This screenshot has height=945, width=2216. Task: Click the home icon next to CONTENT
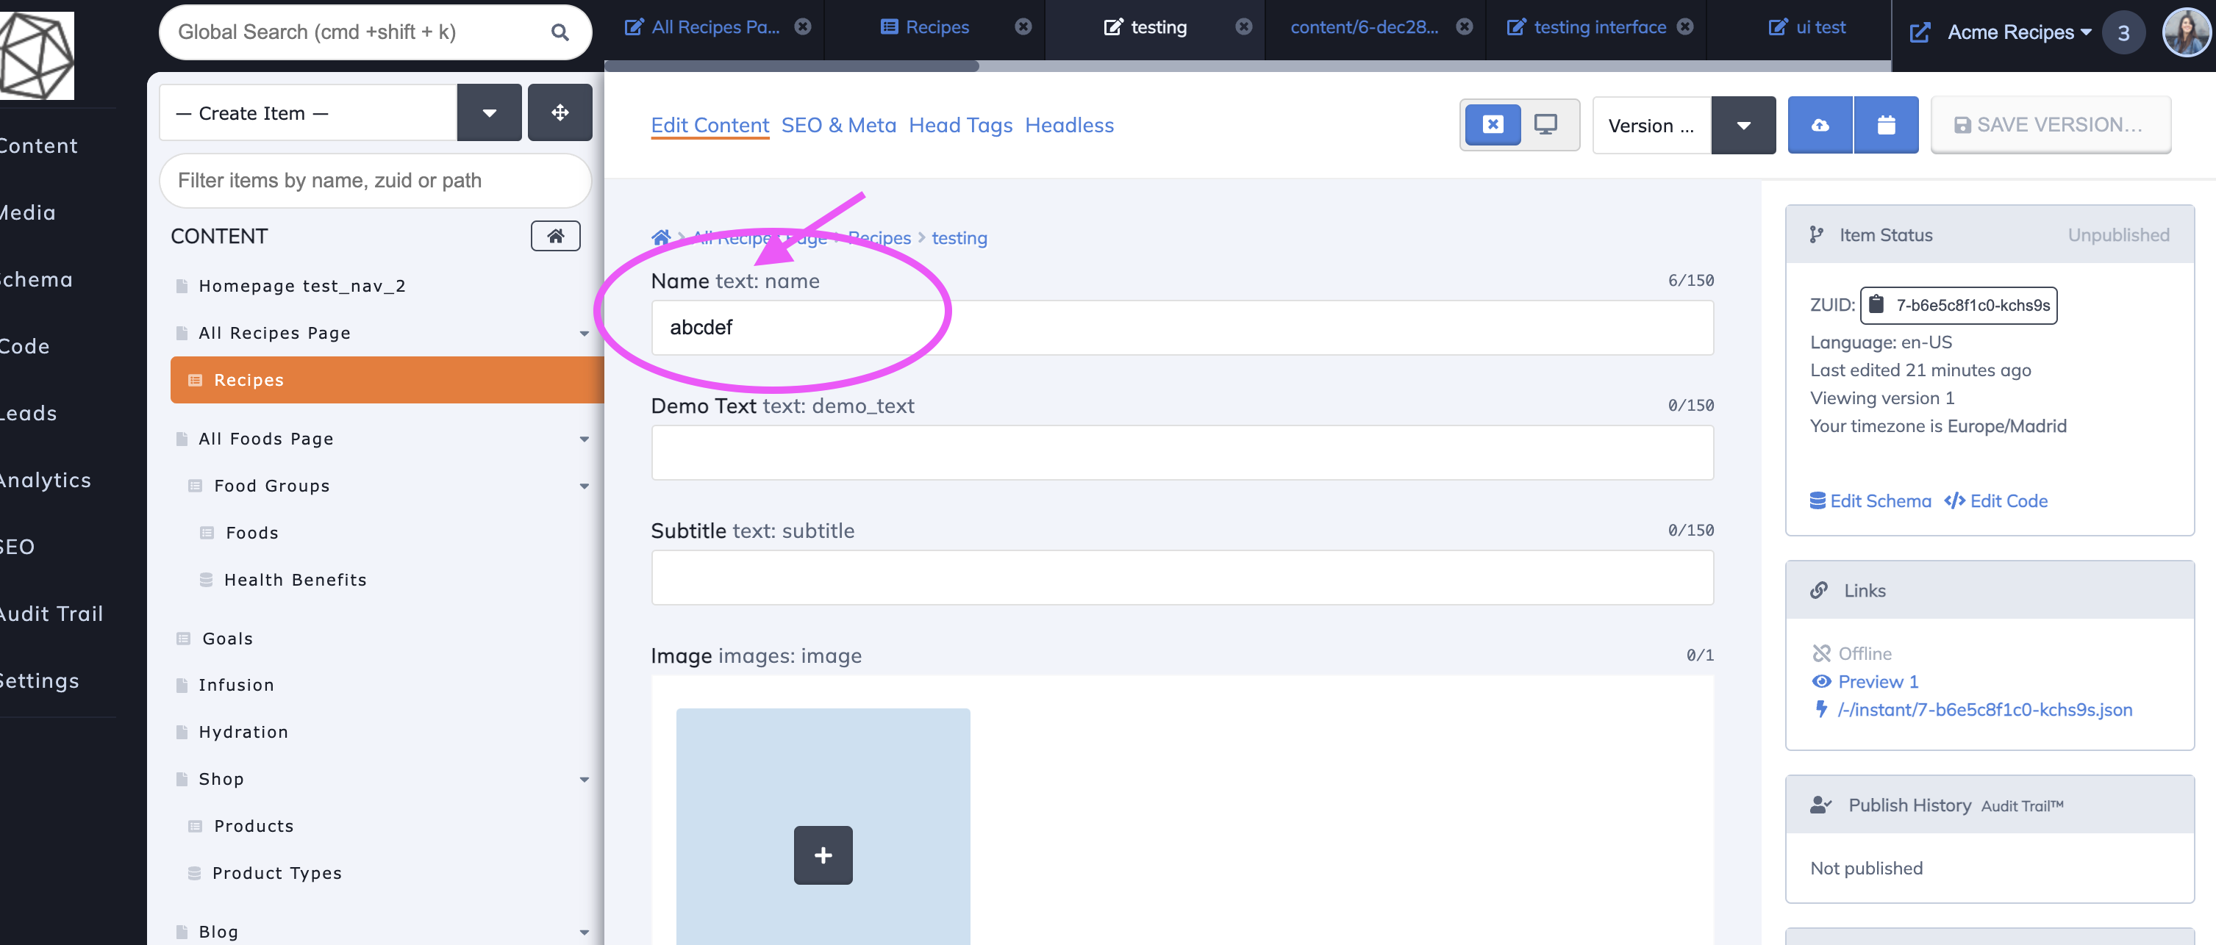point(555,236)
